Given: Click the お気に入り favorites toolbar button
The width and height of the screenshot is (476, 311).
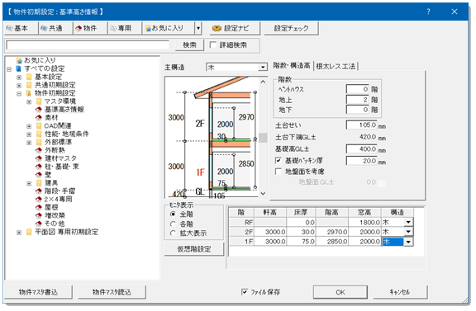Looking at the screenshot, I should point(169,28).
